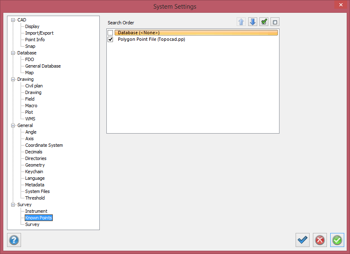The width and height of the screenshot is (350, 254).
Task: Collapse the Survey tree node
Action: coord(13,205)
